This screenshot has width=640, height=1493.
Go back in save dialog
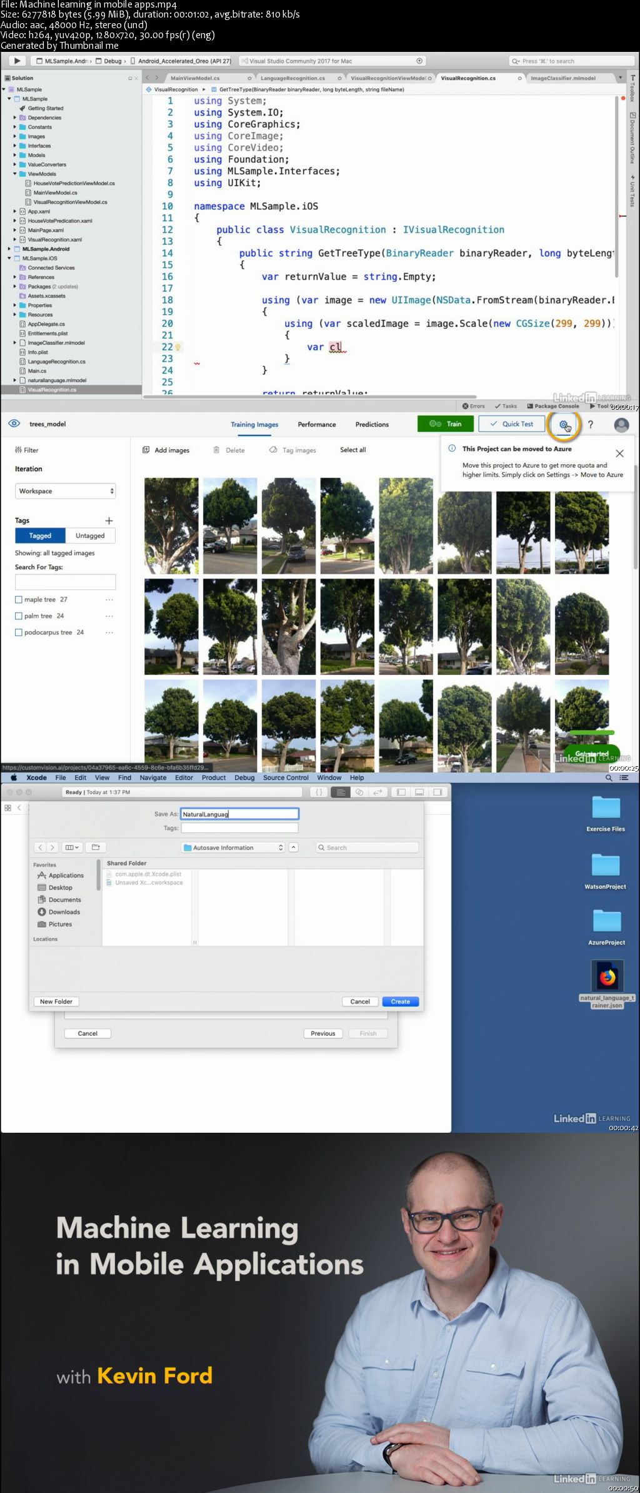click(x=40, y=848)
